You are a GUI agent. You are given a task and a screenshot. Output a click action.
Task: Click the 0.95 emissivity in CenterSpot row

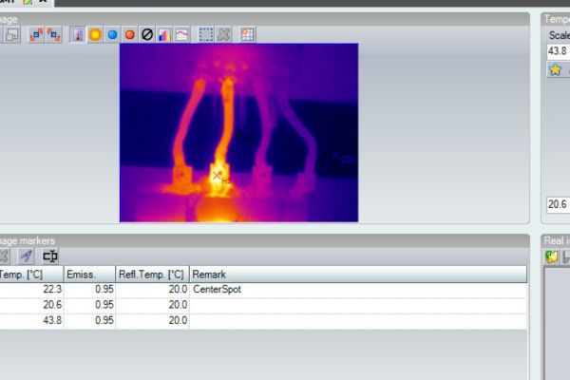90,290
